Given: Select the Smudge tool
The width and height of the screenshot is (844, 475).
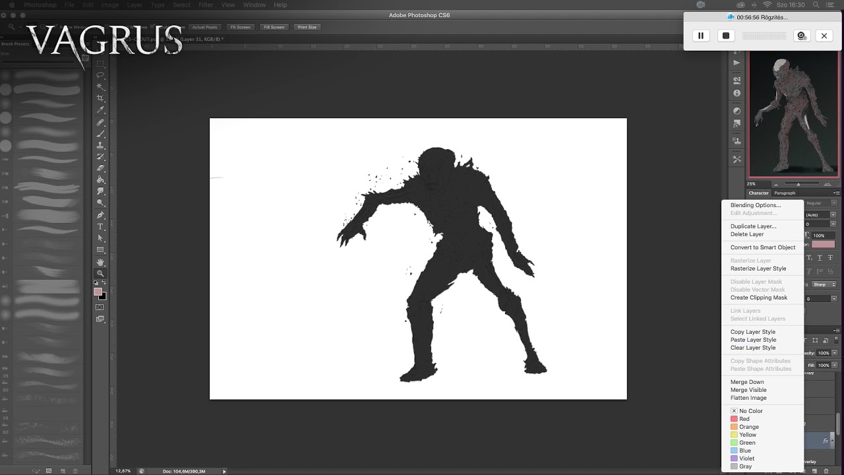Looking at the screenshot, I should (101, 191).
